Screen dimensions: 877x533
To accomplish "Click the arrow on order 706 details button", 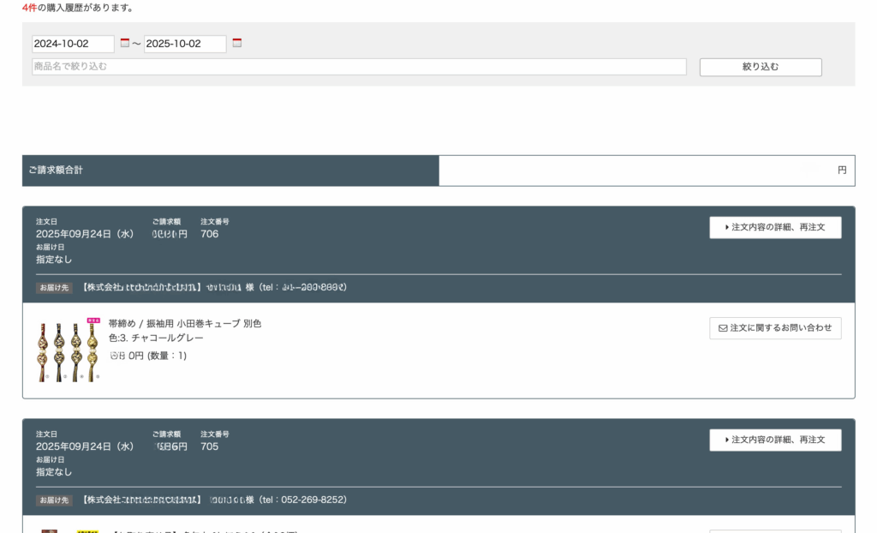I will click(x=727, y=228).
